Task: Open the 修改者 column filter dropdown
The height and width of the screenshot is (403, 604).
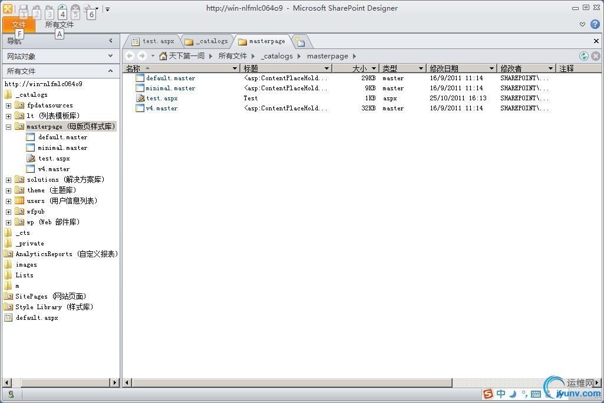Action: 551,68
